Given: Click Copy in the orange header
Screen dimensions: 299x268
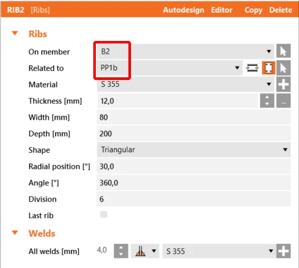Looking at the screenshot, I should [x=254, y=10].
